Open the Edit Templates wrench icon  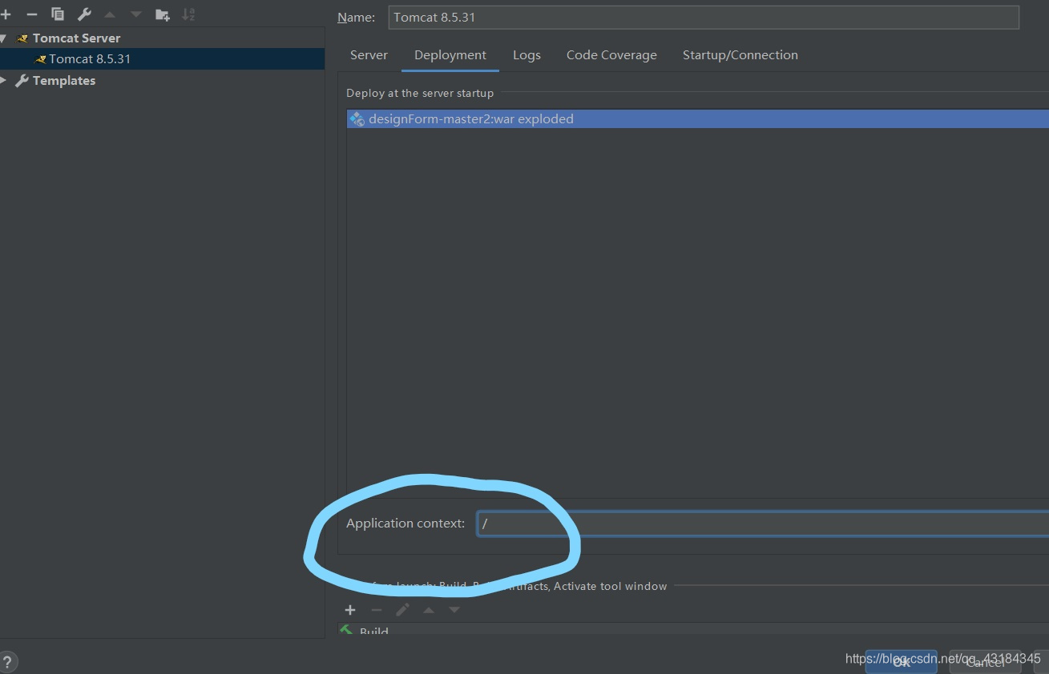click(84, 14)
